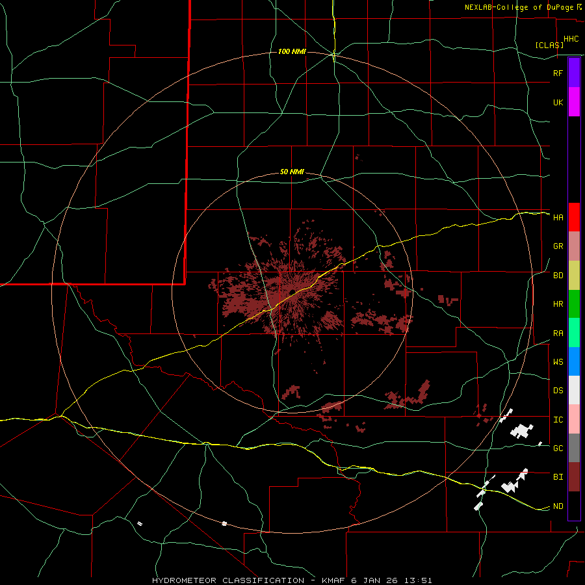Click the IC legend label

(558, 420)
